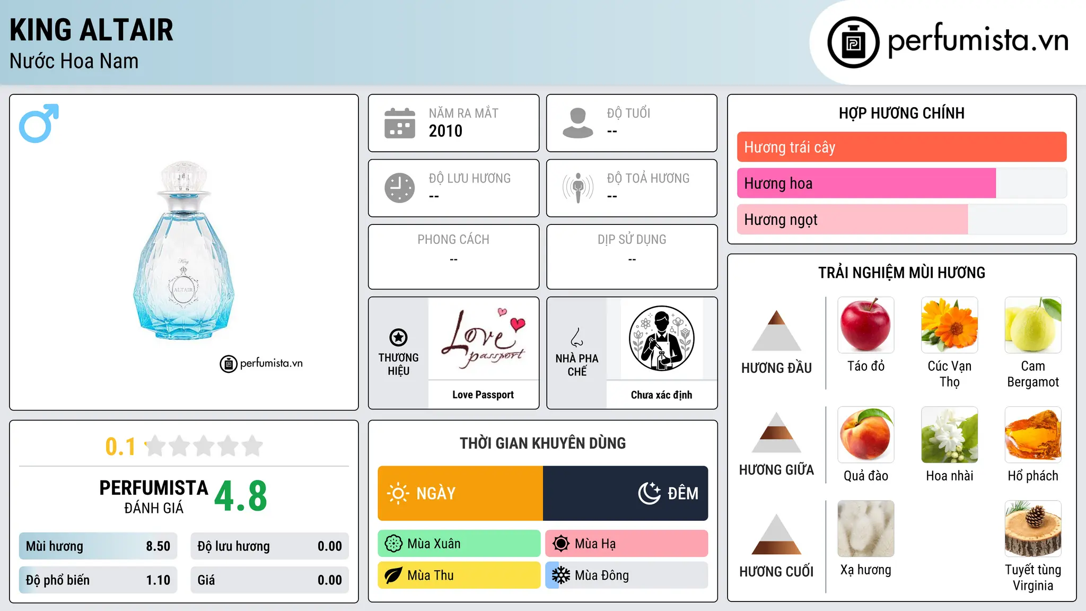The height and width of the screenshot is (611, 1086).
Task: Click the five-star rating row
Action: point(204,446)
